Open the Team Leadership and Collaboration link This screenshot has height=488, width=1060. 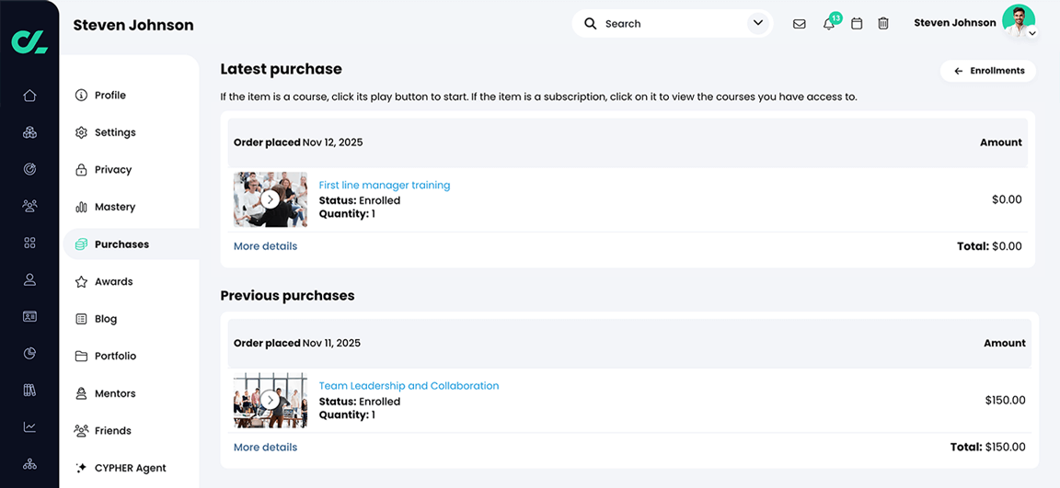409,386
